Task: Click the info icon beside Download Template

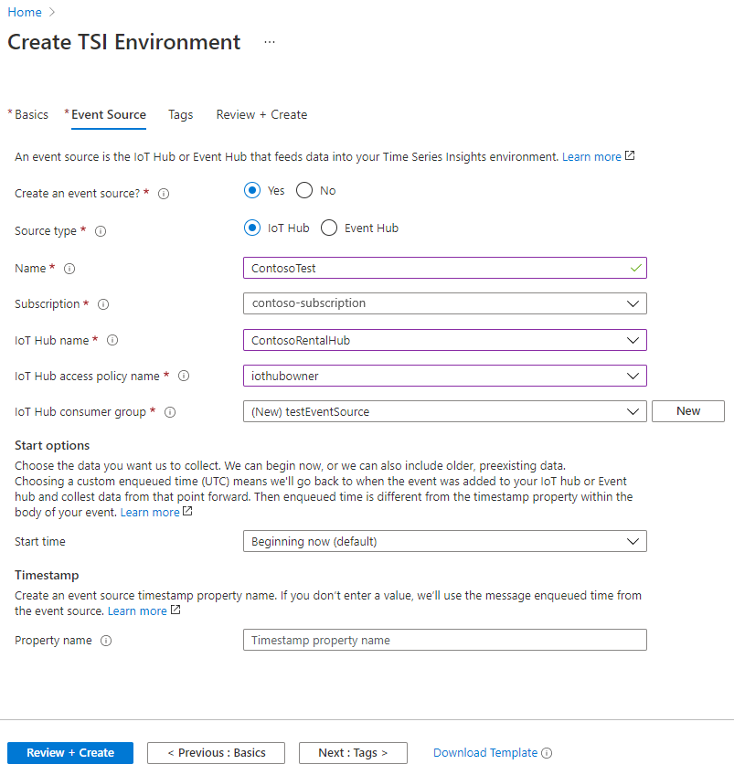Action: [546, 753]
